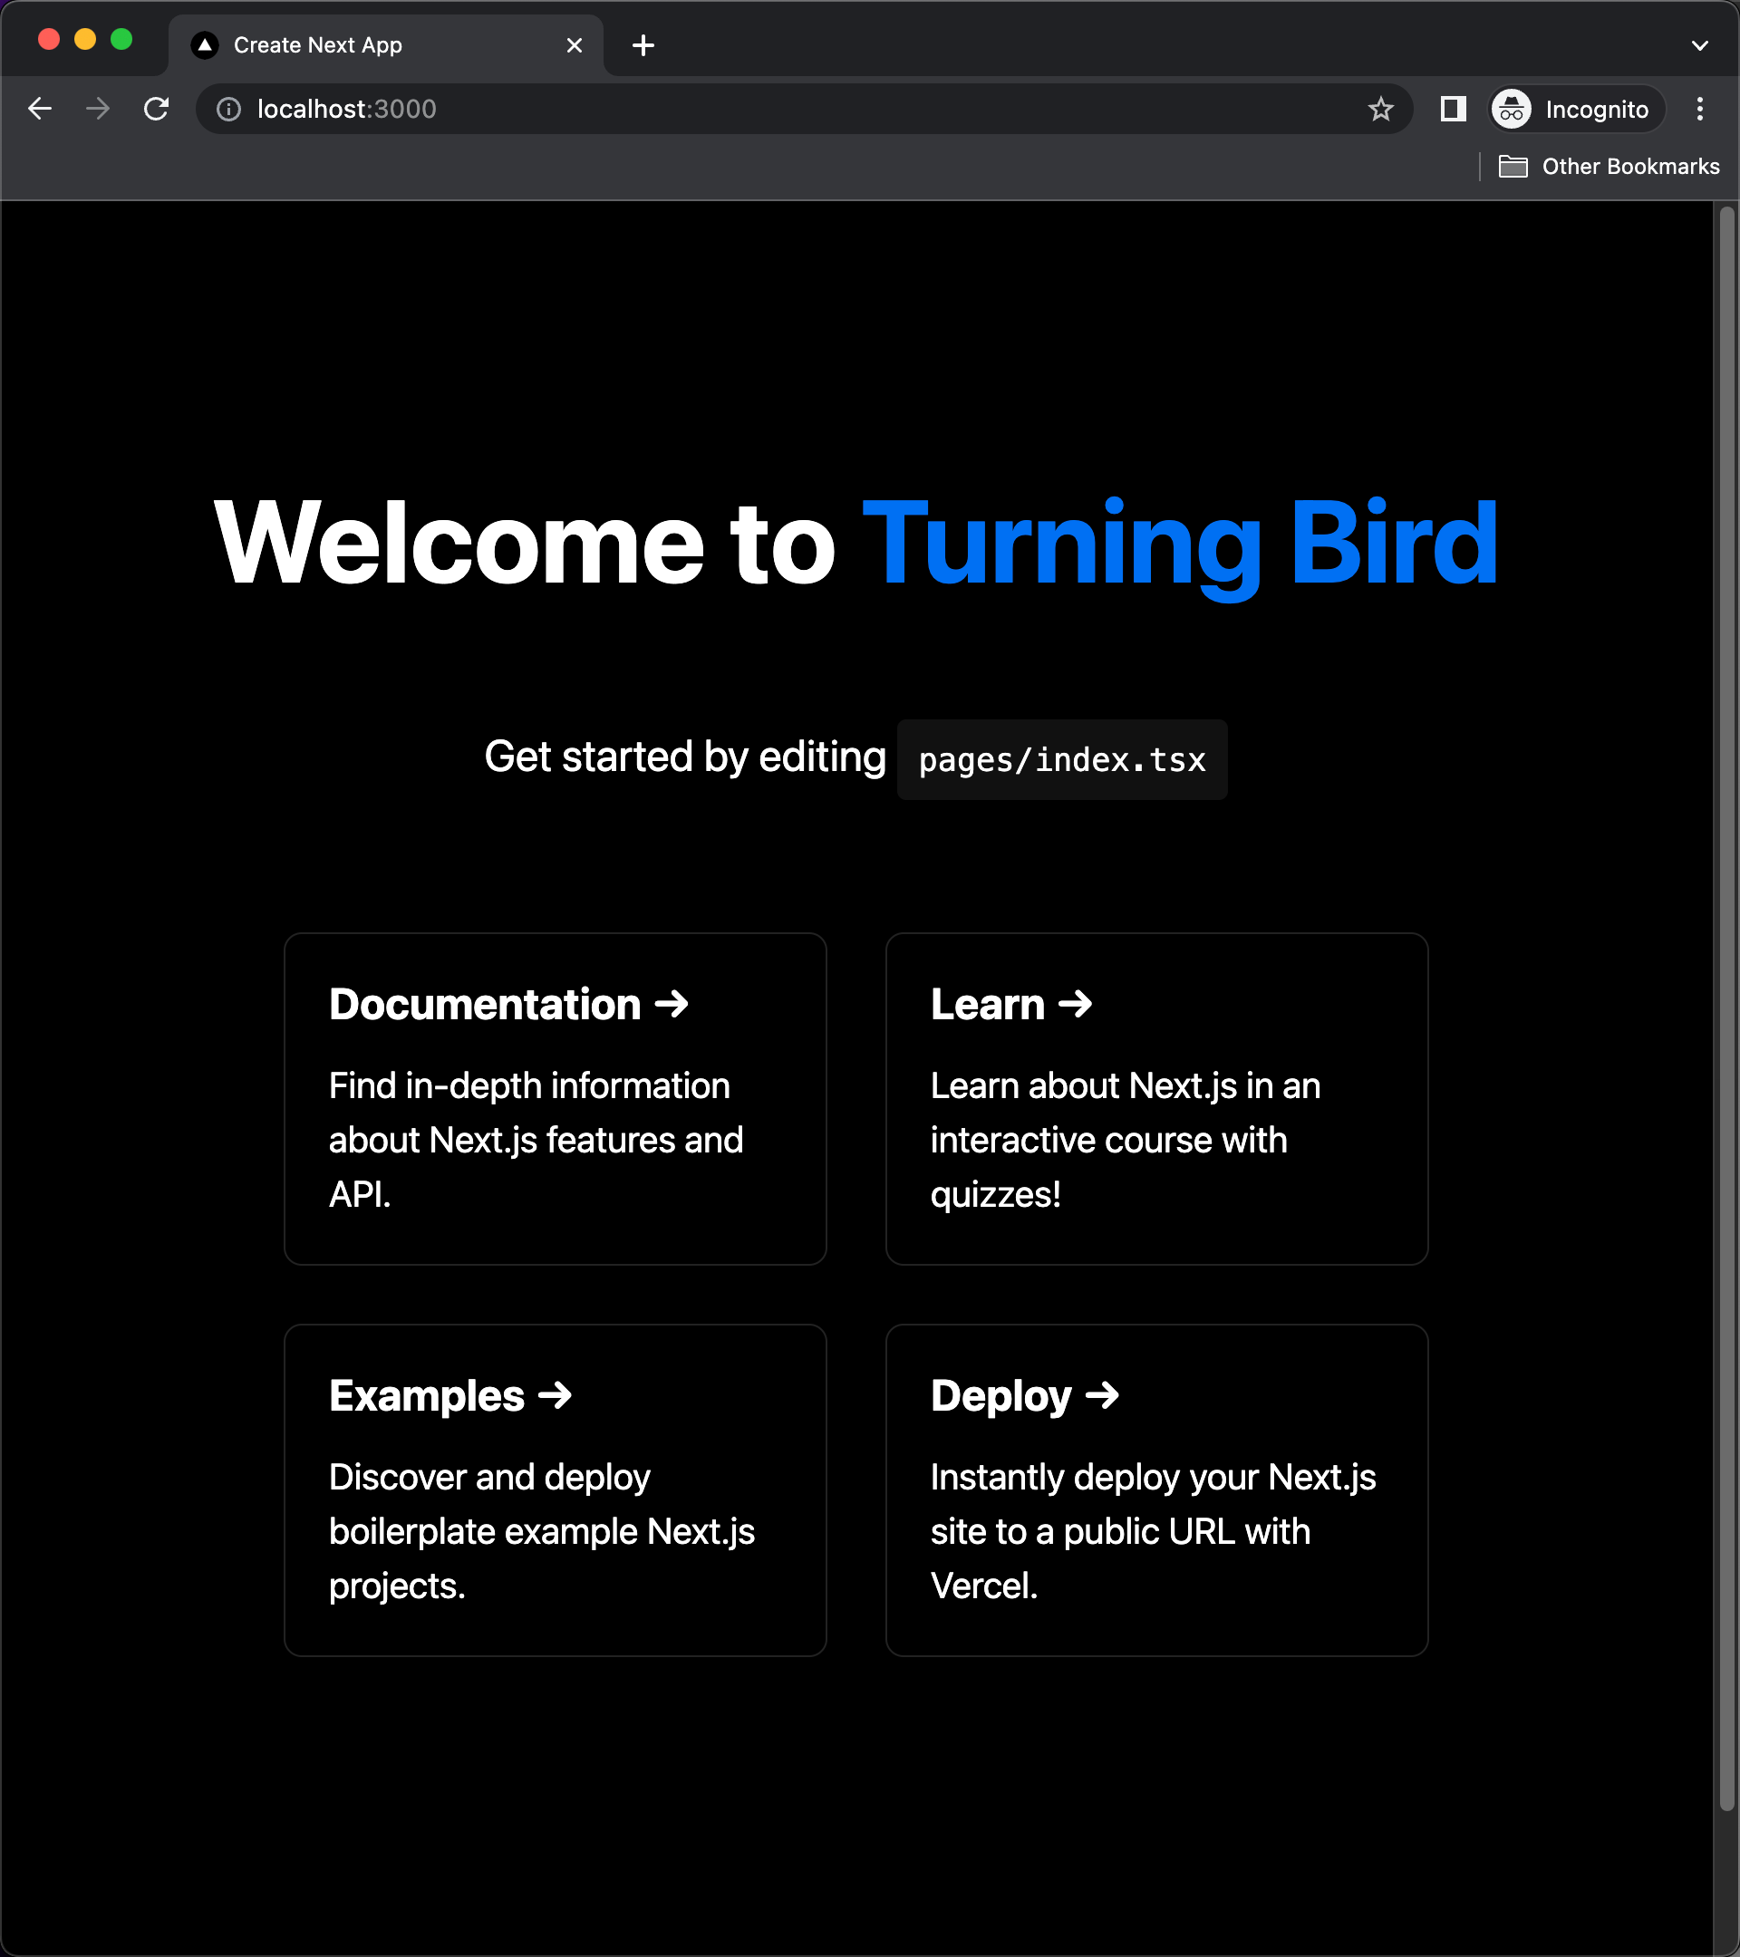This screenshot has width=1740, height=1957.
Task: Open the Examples card
Action: coord(556,1490)
